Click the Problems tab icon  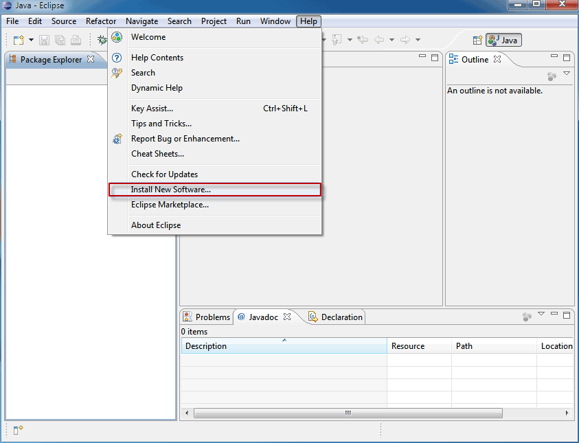click(x=188, y=317)
